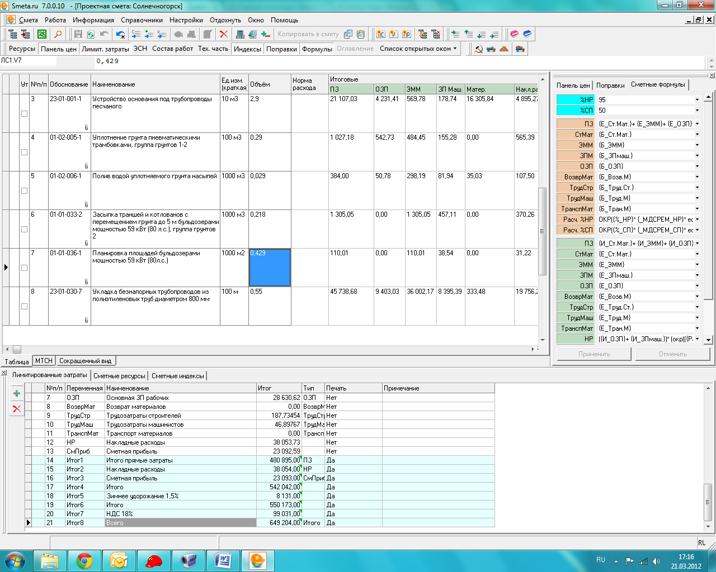Click the Обоснование column header
716x572 pixels.
(69, 84)
